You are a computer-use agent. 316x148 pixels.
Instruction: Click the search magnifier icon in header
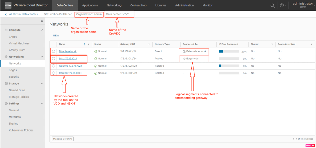coord(272,6)
